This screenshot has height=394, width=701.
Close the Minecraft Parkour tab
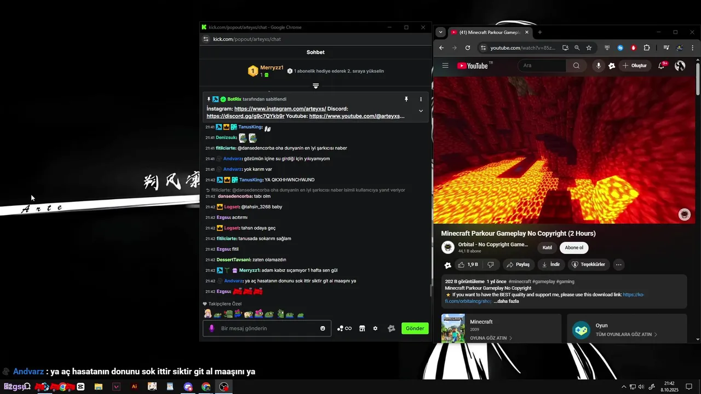(527, 32)
